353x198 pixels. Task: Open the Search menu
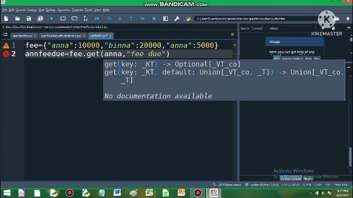click(21, 10)
